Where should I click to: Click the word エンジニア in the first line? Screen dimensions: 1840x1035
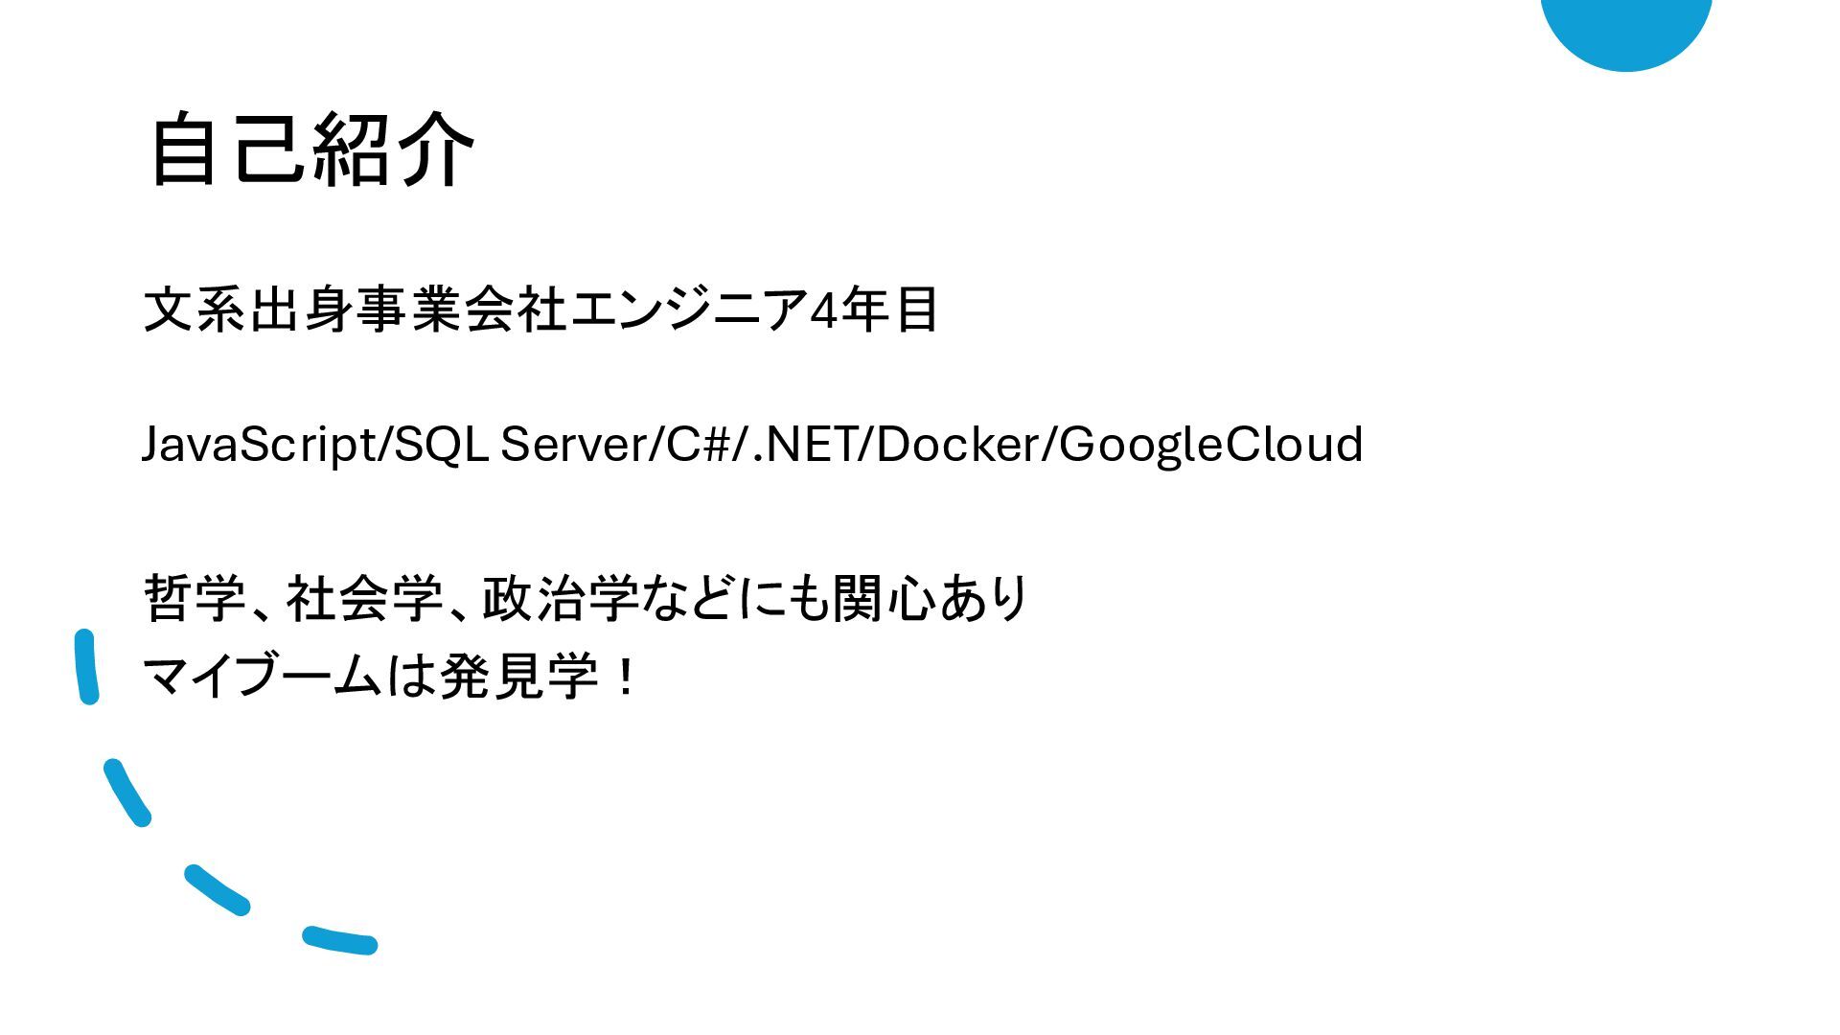click(688, 310)
